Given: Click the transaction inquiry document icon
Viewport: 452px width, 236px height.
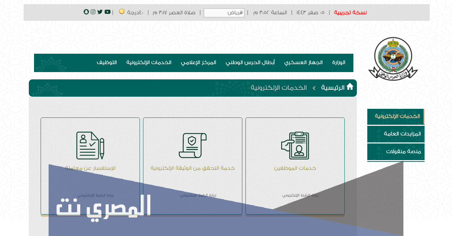Looking at the screenshot, I should [90, 146].
